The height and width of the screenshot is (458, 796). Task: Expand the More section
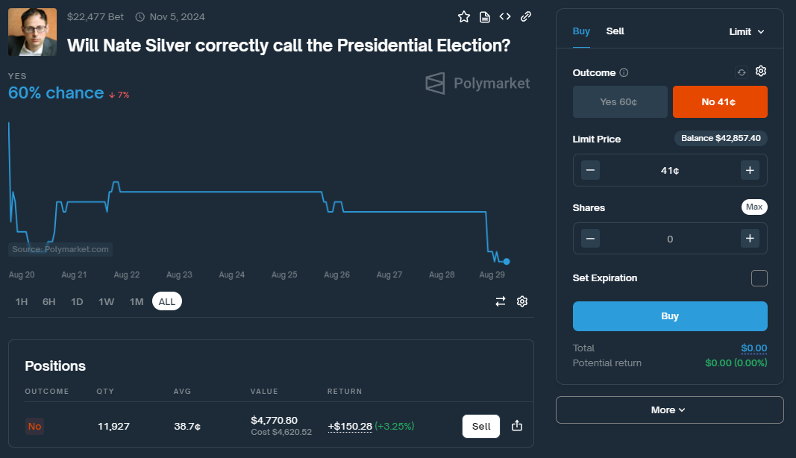click(x=669, y=410)
